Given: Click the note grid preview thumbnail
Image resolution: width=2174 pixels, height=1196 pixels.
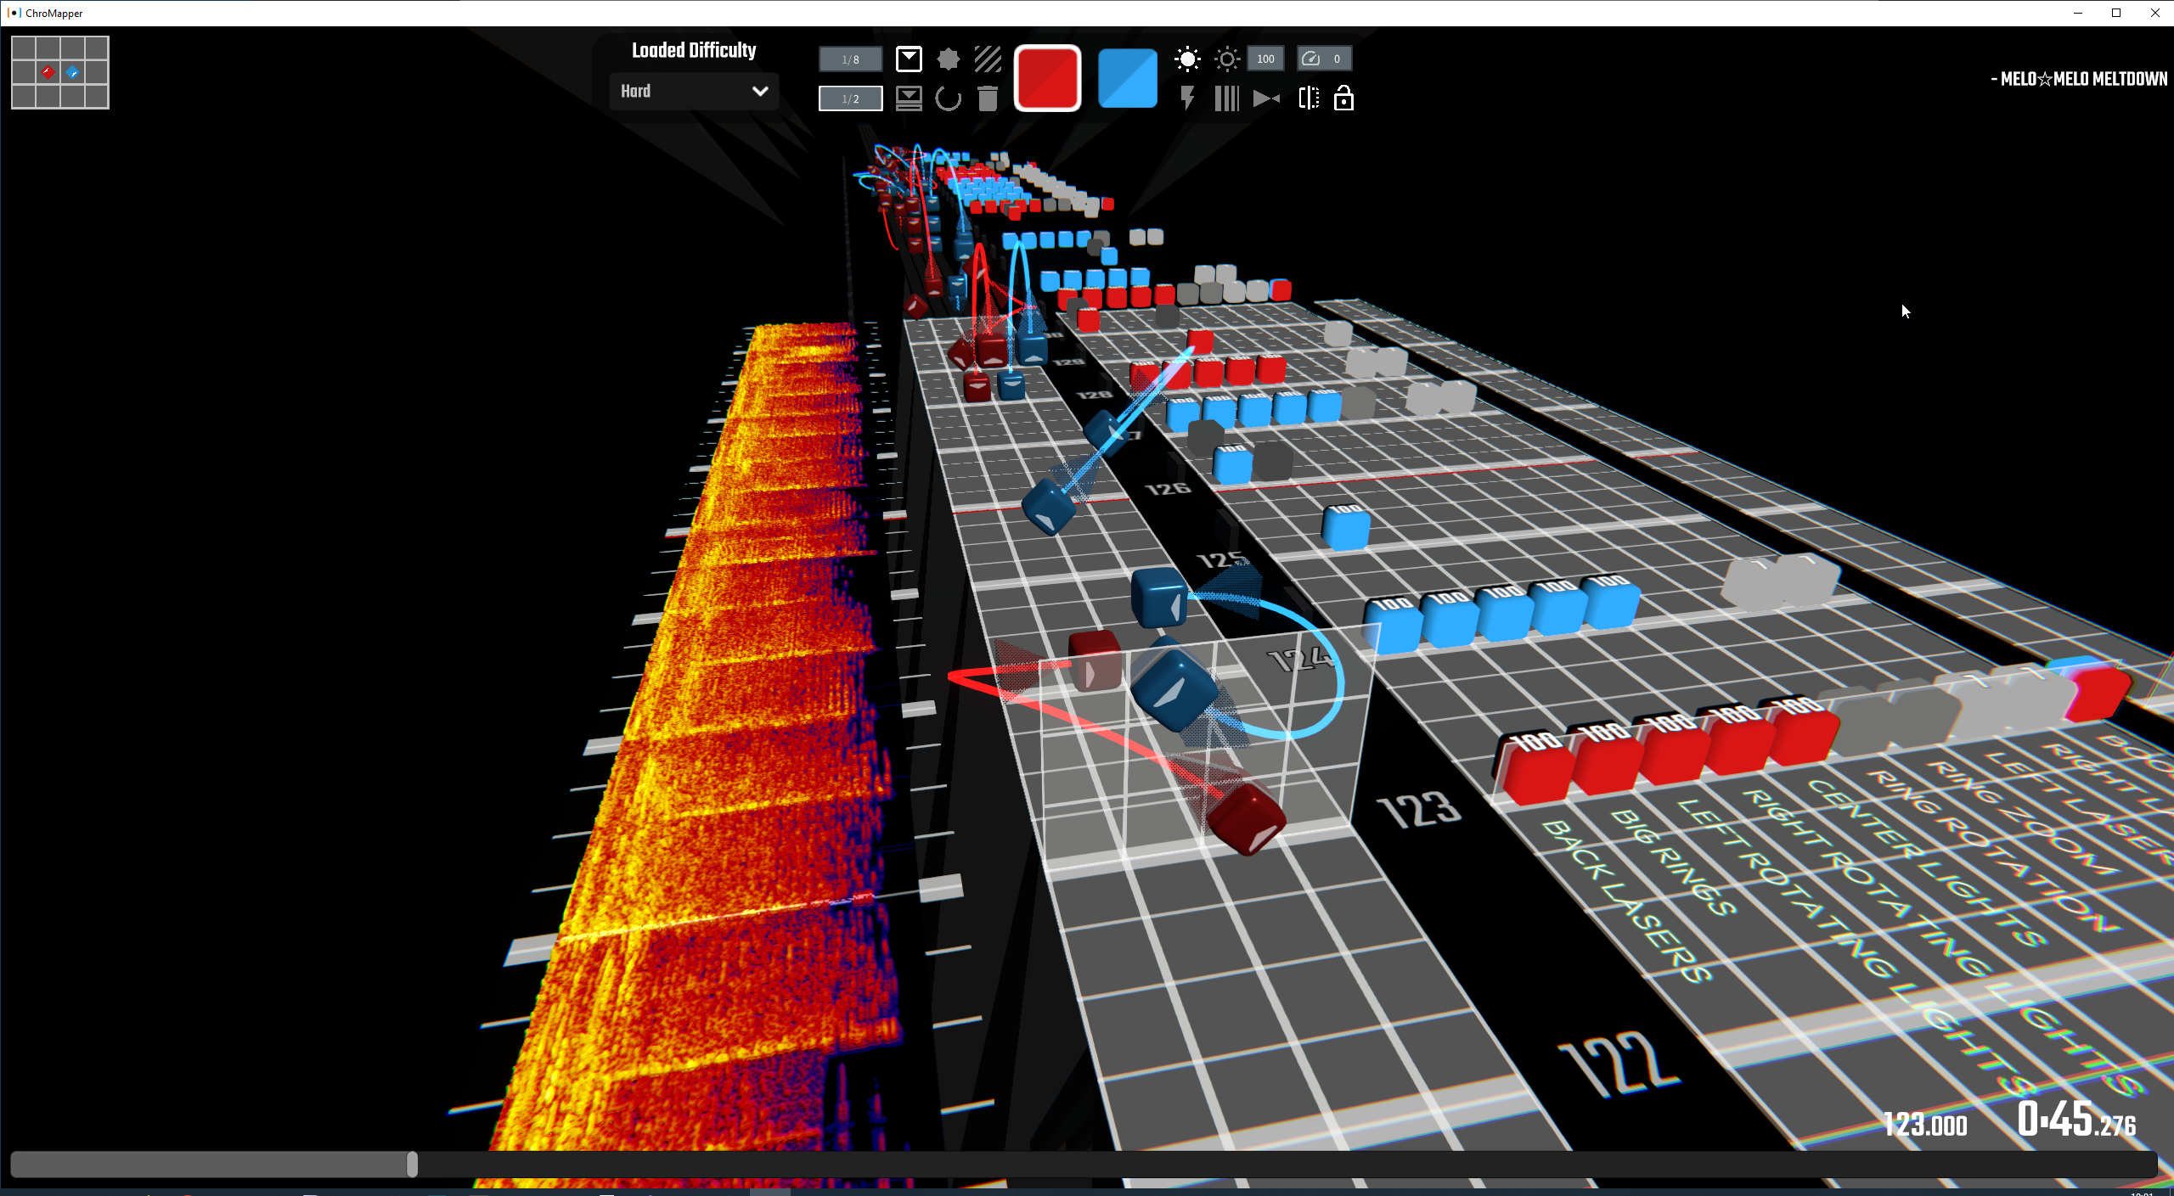Looking at the screenshot, I should [x=60, y=72].
